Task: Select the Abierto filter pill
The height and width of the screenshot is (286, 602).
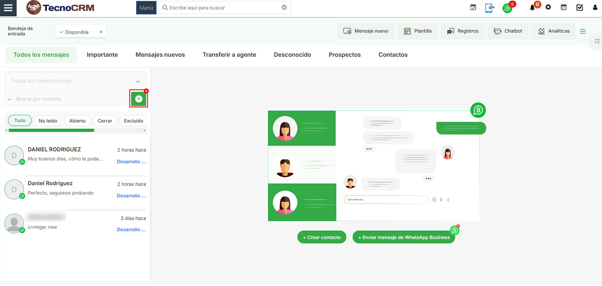Action: 77,121
